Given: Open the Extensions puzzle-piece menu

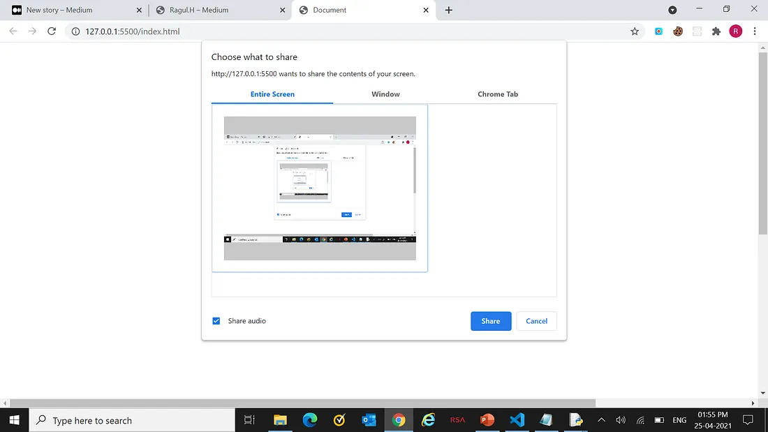Looking at the screenshot, I should [716, 31].
